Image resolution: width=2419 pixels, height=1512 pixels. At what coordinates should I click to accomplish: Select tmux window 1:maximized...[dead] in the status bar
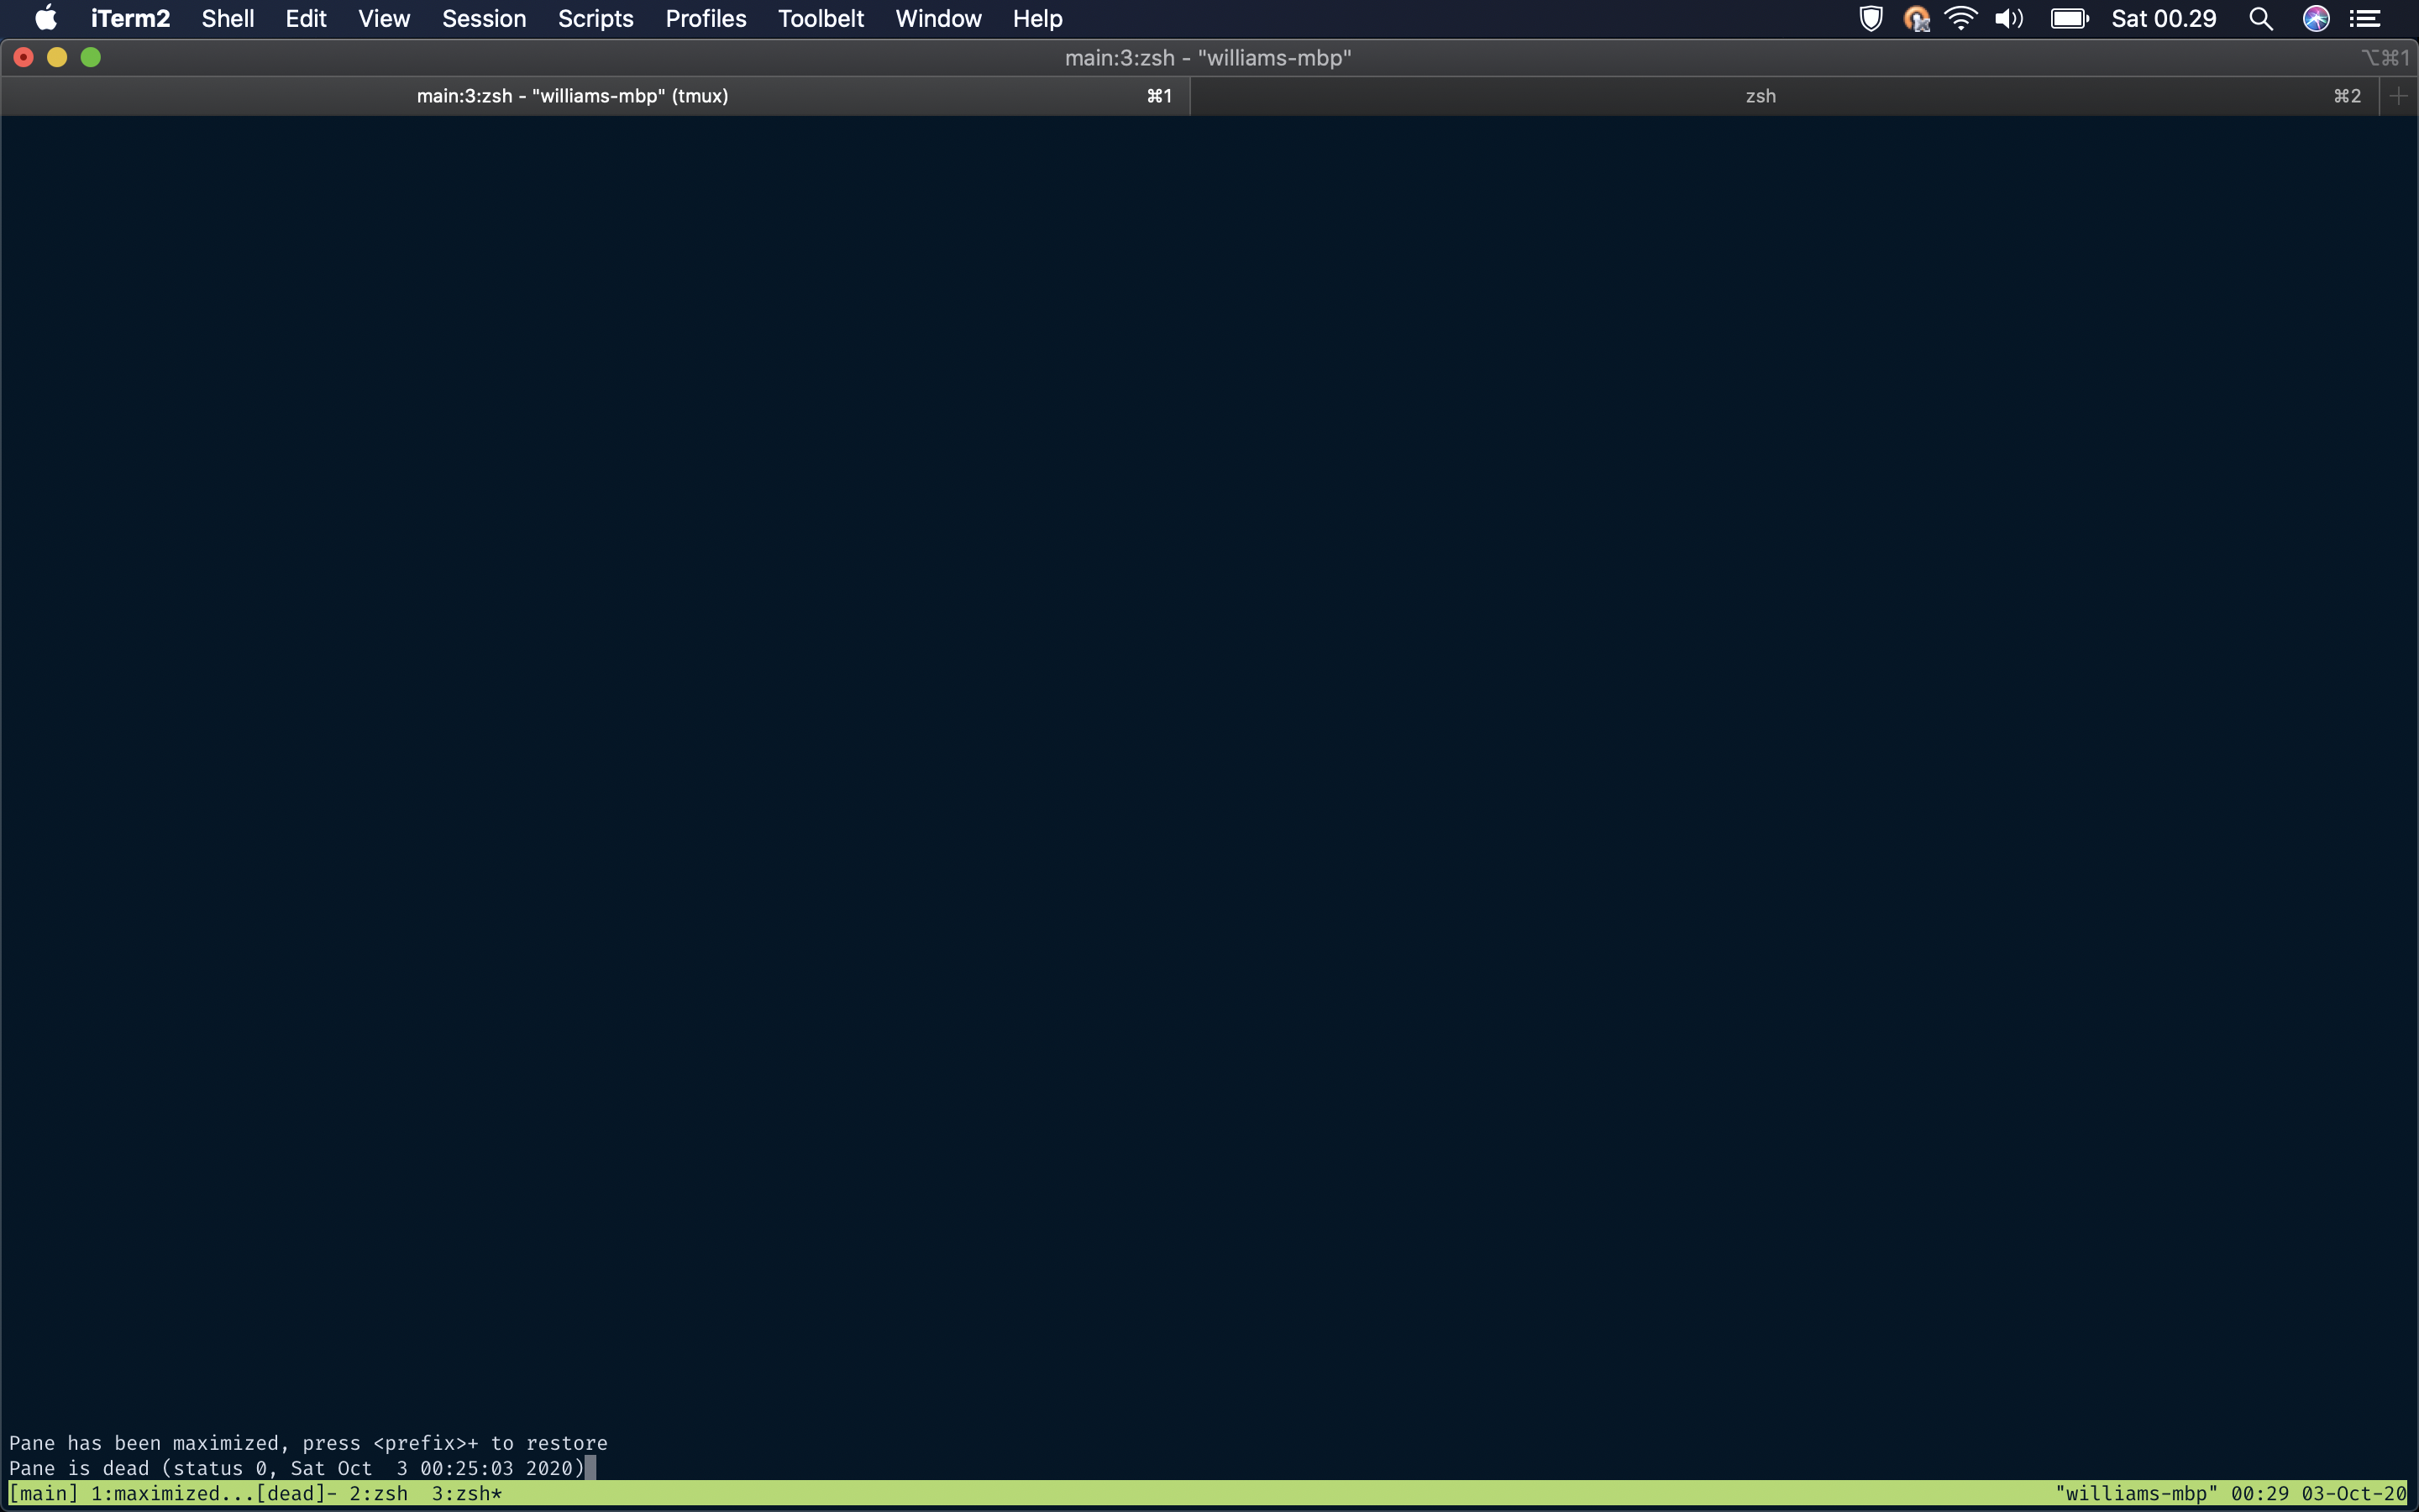214,1493
